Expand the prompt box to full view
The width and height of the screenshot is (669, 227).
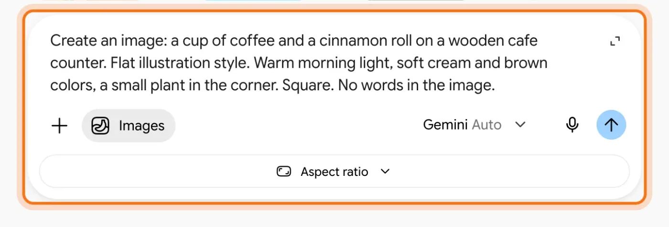click(x=615, y=42)
